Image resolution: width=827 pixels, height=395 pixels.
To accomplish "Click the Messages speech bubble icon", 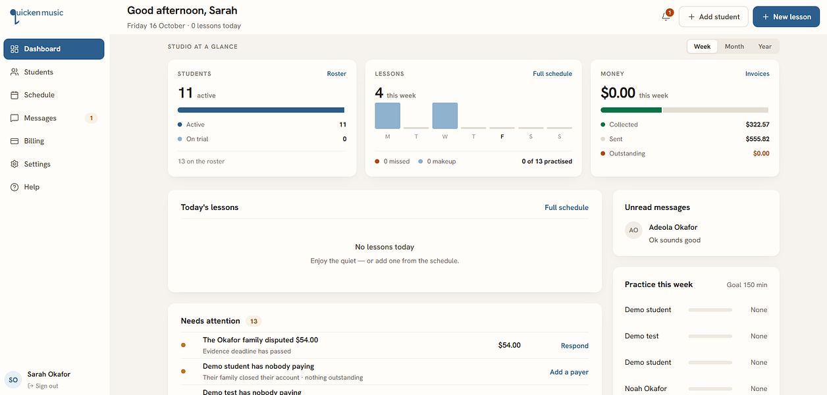I will point(14,118).
